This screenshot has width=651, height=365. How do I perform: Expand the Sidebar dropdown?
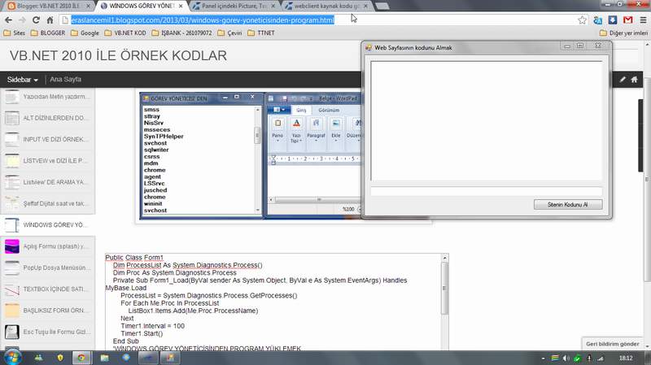23,80
